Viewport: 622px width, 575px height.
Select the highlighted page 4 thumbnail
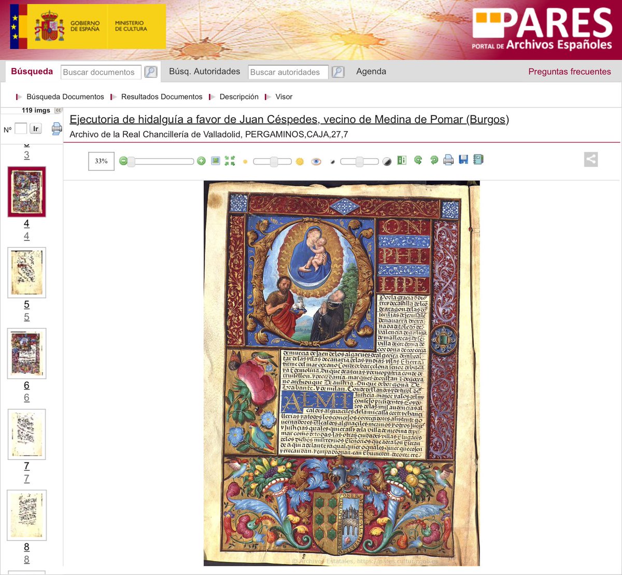[26, 192]
